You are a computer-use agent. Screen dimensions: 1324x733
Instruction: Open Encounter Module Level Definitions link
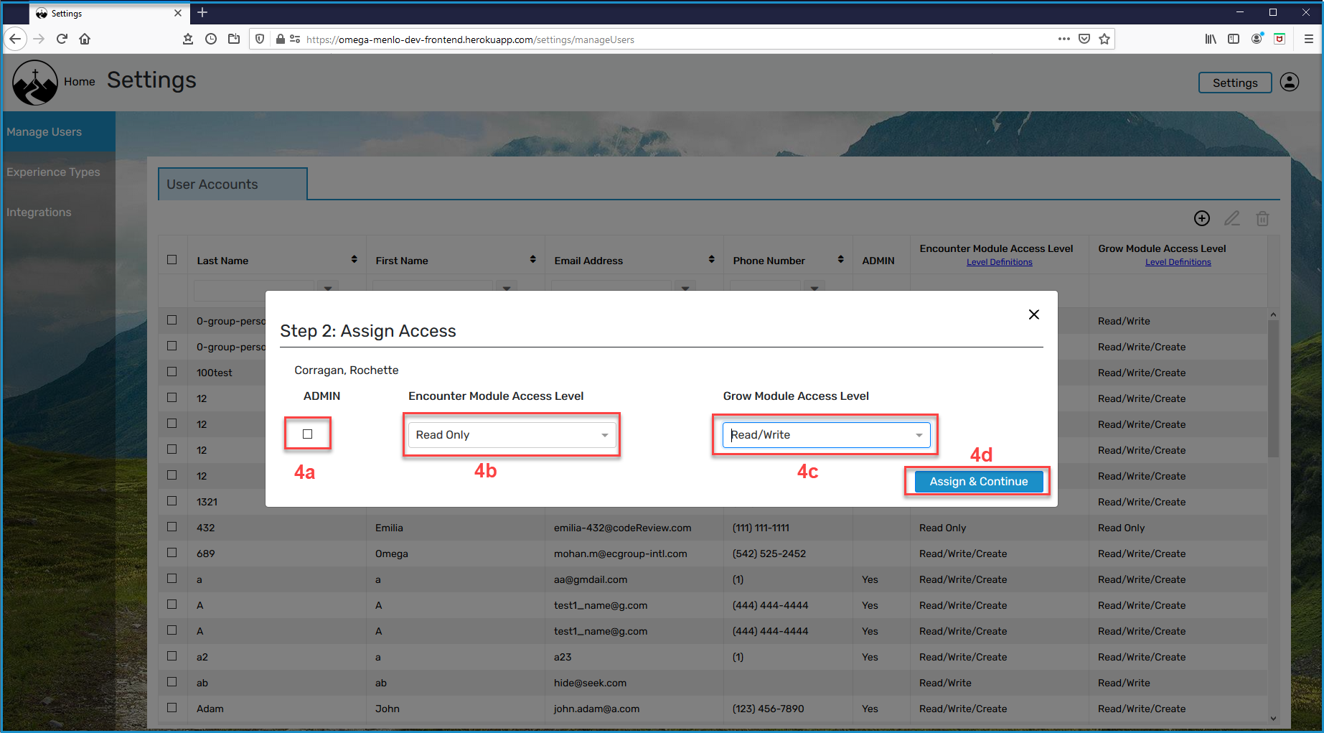coord(999,262)
